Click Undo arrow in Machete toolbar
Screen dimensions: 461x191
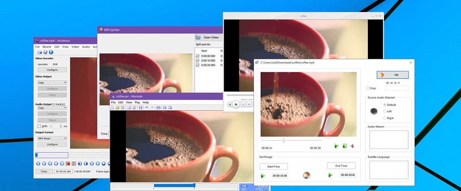click(147, 107)
